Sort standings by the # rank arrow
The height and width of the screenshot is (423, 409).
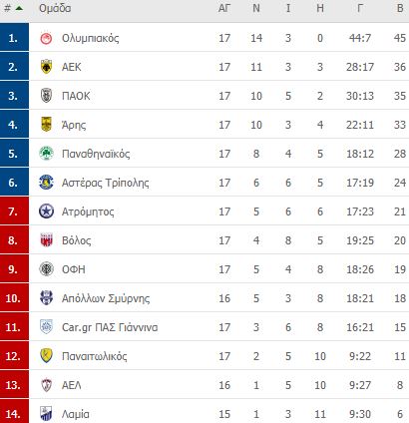tap(19, 8)
